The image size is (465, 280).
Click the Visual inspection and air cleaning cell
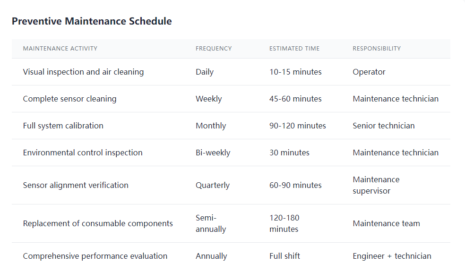83,72
